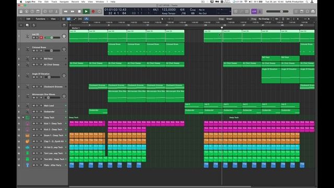Open Smart Controls from the control bar
Screen dimensions: 334x188
(x=45, y=11)
